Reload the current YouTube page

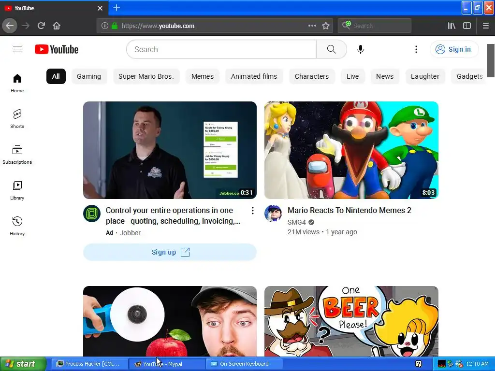click(x=41, y=26)
